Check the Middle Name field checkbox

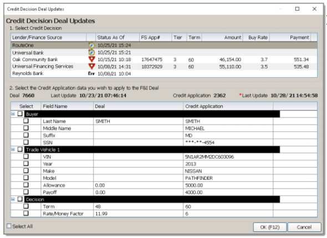pyautogui.click(x=26, y=128)
